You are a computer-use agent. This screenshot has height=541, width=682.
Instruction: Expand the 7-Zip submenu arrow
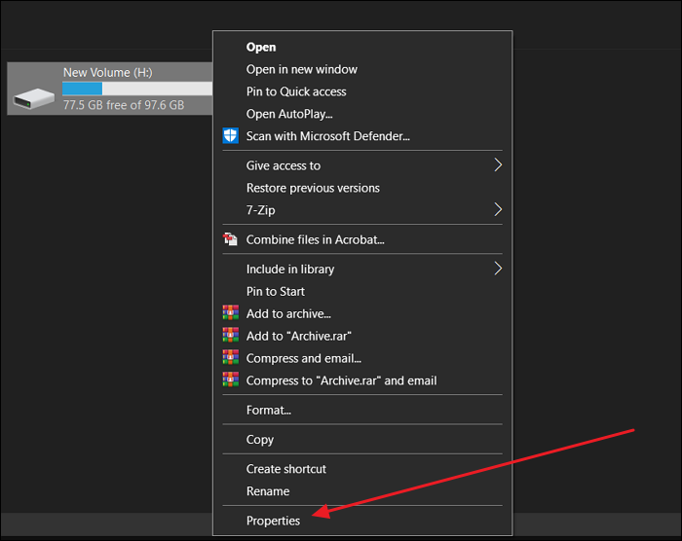click(x=497, y=210)
